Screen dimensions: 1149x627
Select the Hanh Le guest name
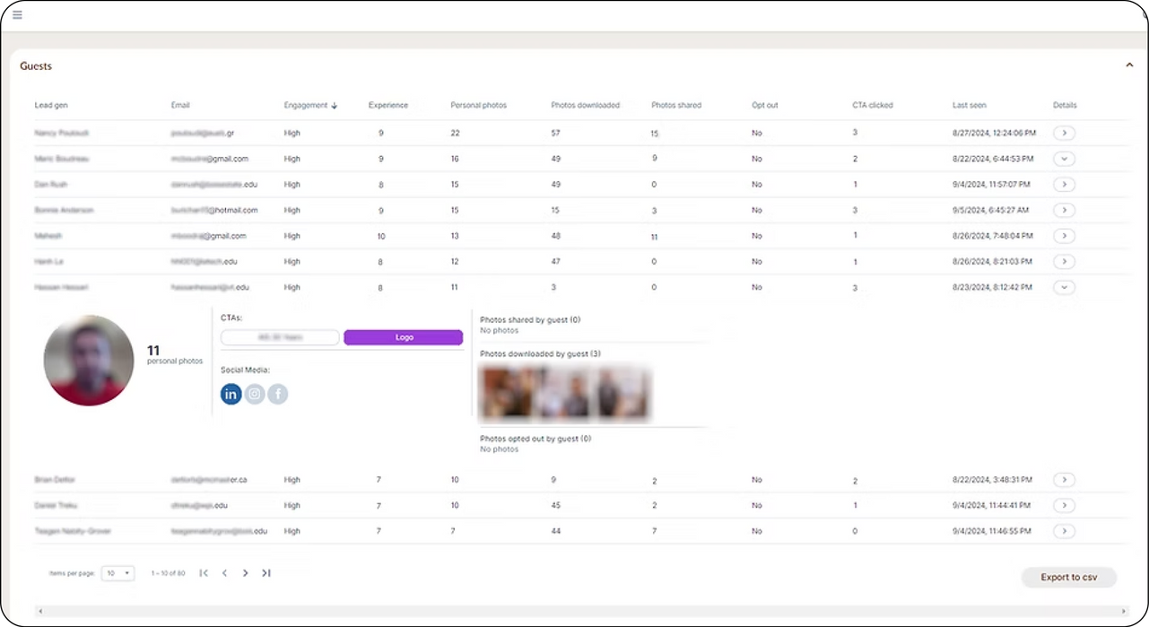coord(48,262)
